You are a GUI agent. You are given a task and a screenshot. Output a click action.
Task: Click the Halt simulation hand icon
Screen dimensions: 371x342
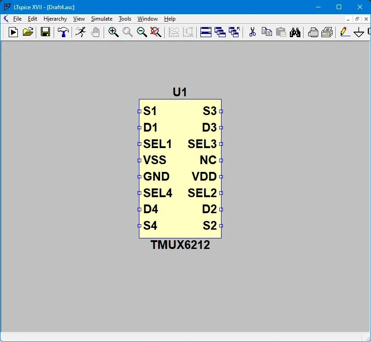click(x=95, y=32)
